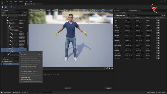Viewport: 167px width, 94px height.
Task: Open the Output Log in status bar
Action: coord(16,92)
